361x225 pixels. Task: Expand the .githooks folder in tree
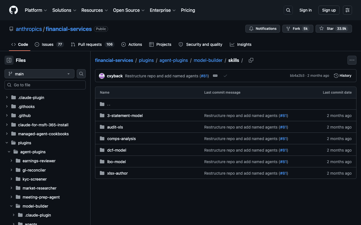7,107
